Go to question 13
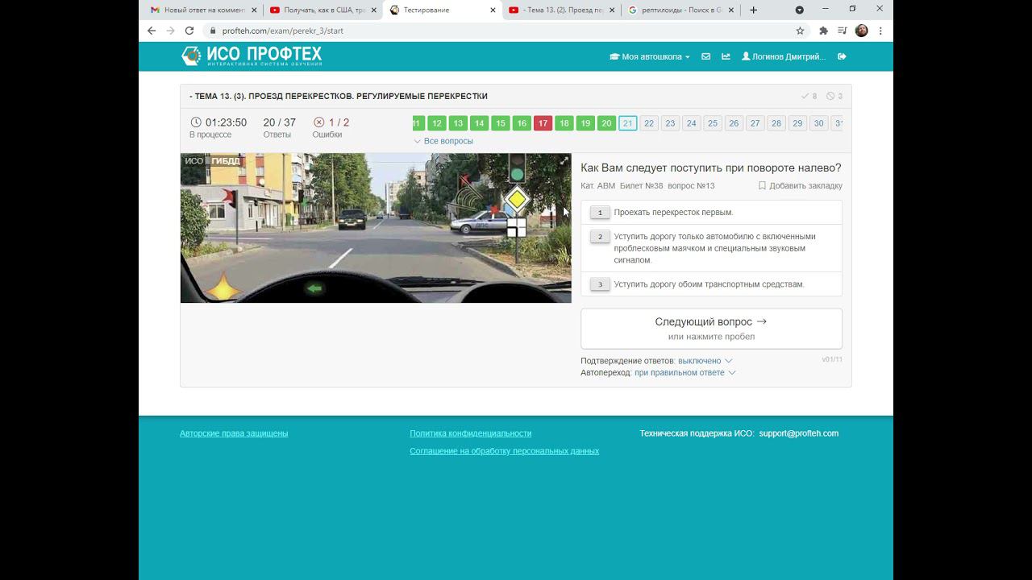 (458, 123)
